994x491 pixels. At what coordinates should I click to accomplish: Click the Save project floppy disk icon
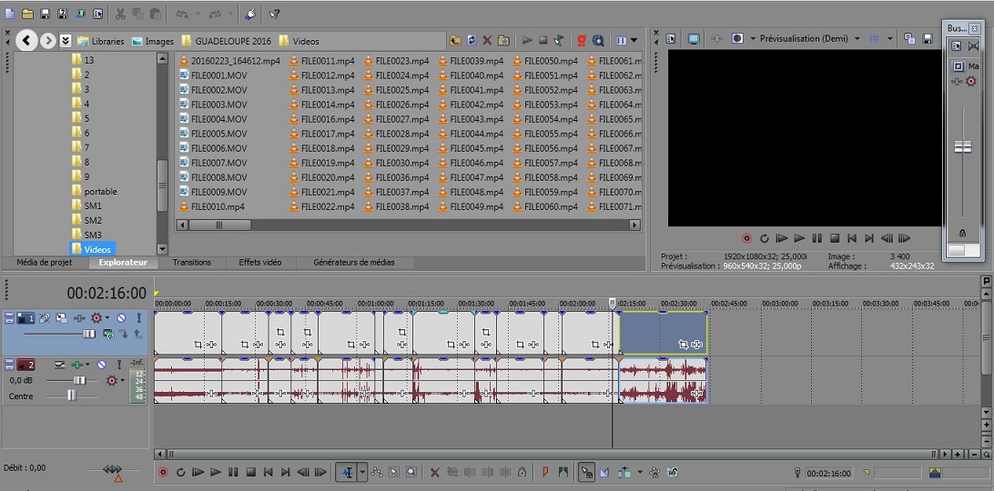[46, 14]
